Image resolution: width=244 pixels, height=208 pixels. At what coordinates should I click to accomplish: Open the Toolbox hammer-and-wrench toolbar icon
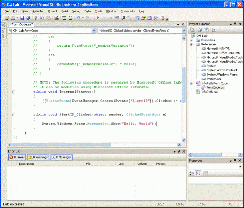tap(156, 18)
